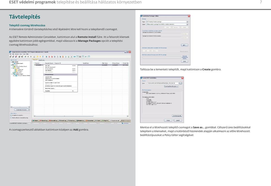Click the command line options link
Screen dimensions: 271x186
[x=185, y=57]
